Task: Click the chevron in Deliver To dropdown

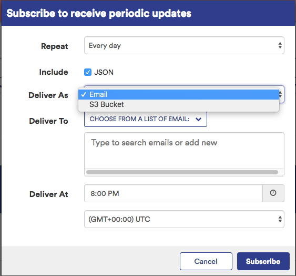Action: click(x=198, y=119)
